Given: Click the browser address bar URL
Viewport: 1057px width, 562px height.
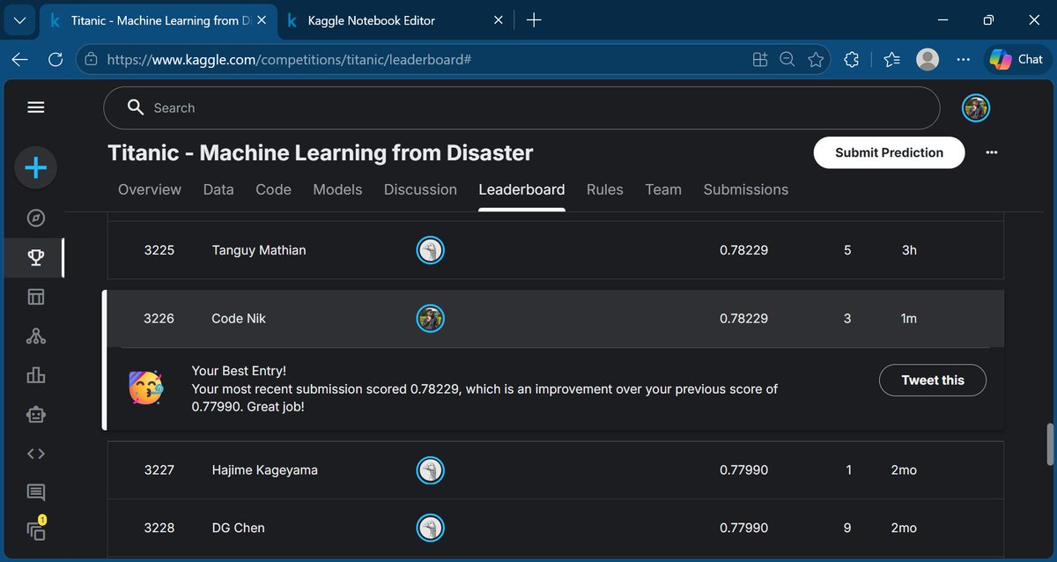Looking at the screenshot, I should 289,60.
